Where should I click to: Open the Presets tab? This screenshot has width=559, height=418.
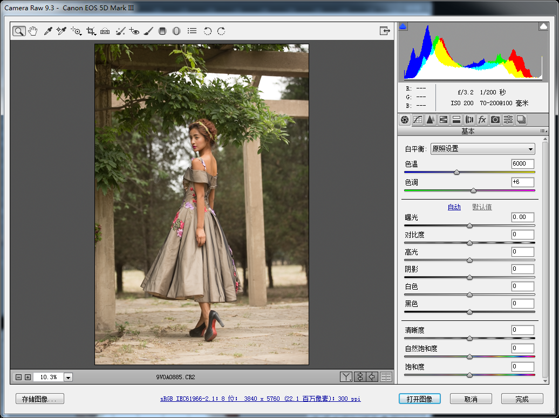click(508, 120)
